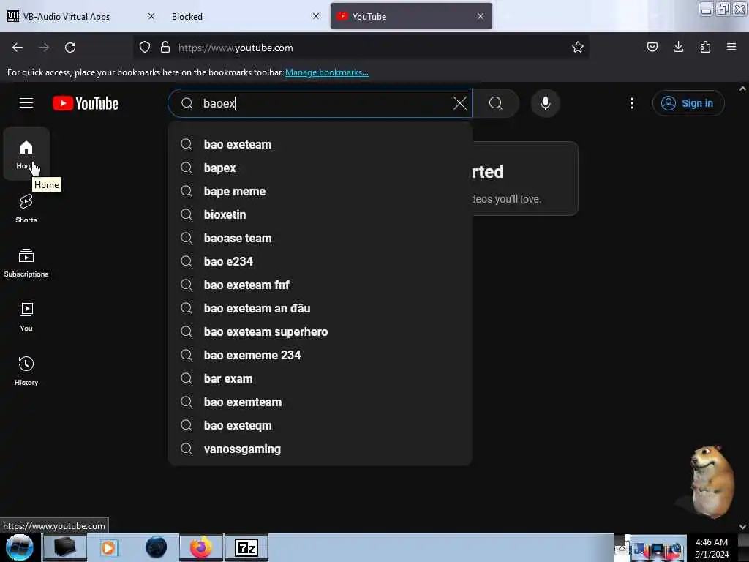Image resolution: width=749 pixels, height=562 pixels.
Task: Click the YouTube logo
Action: (x=86, y=103)
